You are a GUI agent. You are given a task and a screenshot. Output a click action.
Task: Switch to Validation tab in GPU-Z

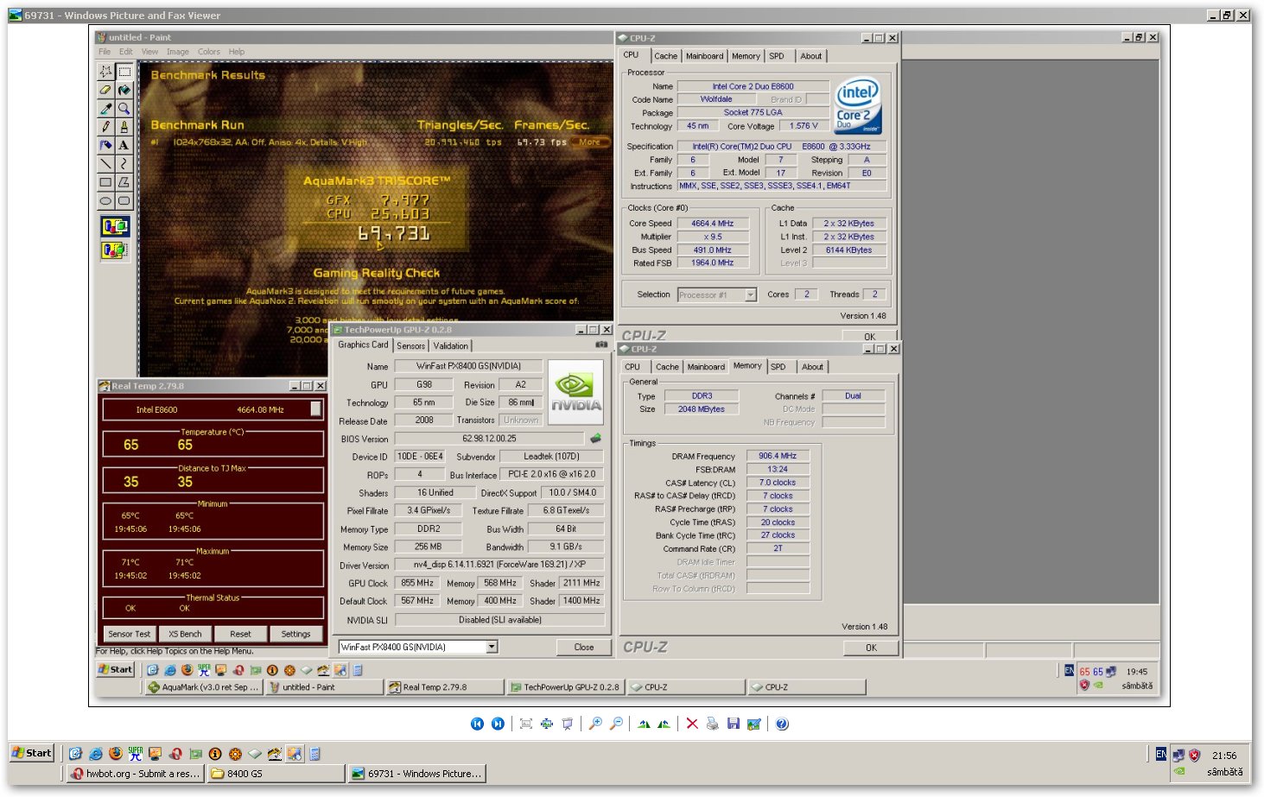click(x=451, y=345)
